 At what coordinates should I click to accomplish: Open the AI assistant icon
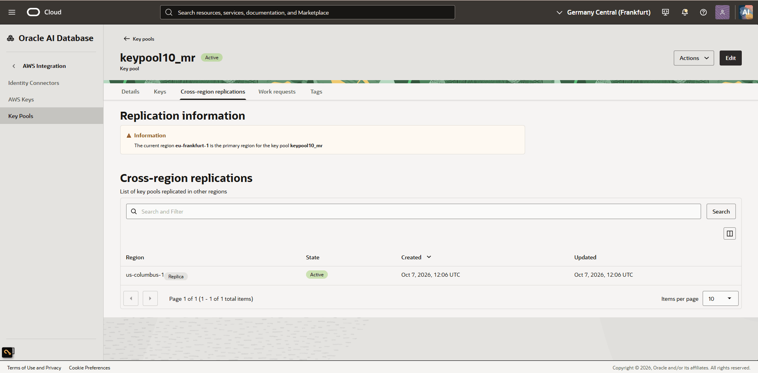click(x=746, y=12)
